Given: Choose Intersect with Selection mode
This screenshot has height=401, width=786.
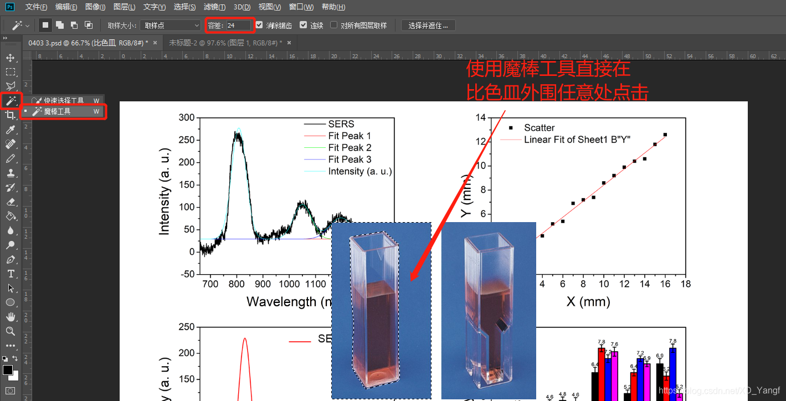Looking at the screenshot, I should click(x=88, y=25).
